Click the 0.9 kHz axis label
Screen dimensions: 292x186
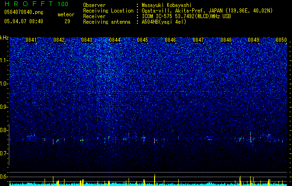click(4, 107)
